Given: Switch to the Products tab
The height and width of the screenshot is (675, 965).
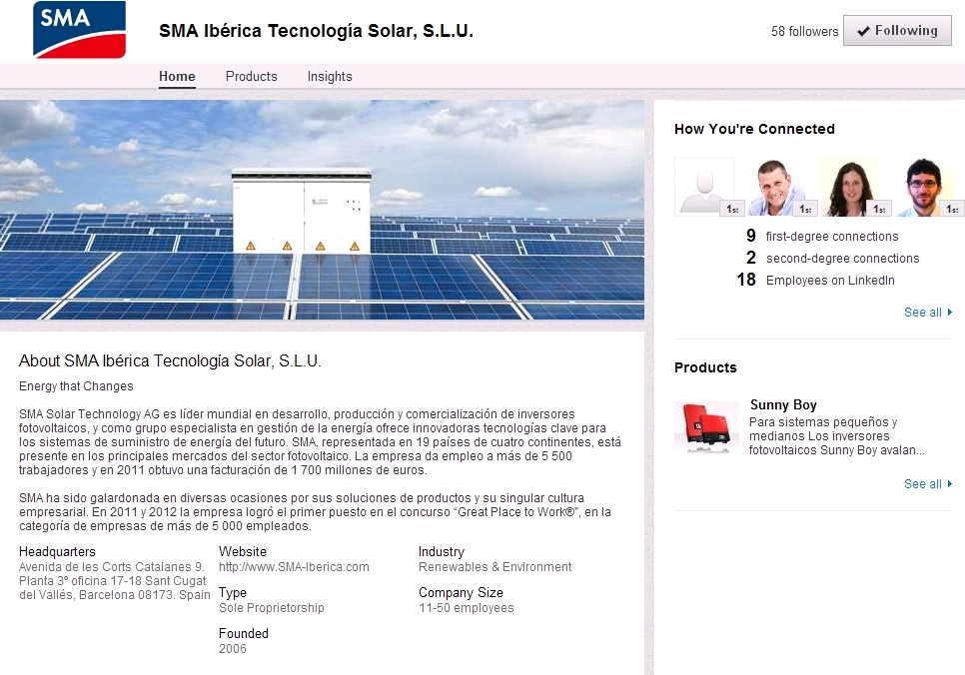Looking at the screenshot, I should 251,76.
